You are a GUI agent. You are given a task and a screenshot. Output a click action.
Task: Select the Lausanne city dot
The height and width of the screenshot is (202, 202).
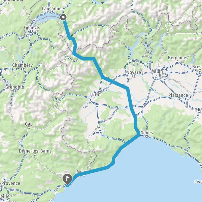(52, 12)
